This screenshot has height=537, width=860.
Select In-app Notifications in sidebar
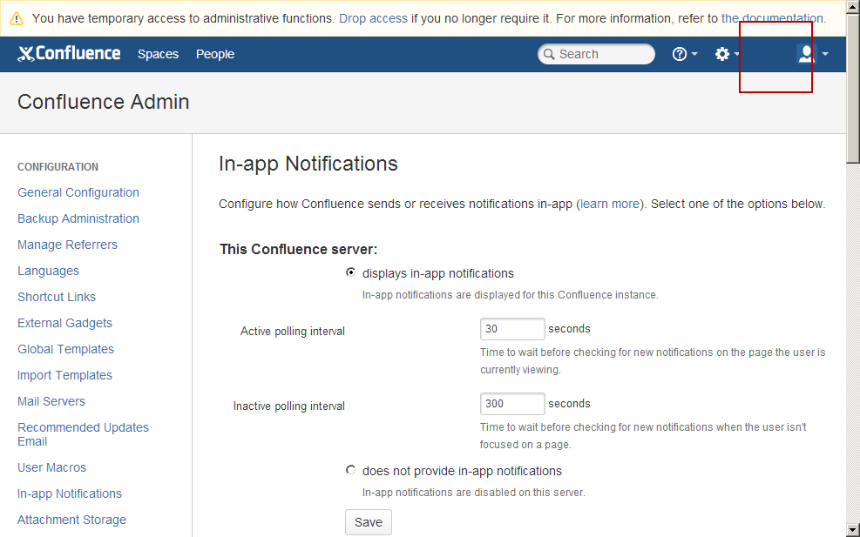coord(70,493)
